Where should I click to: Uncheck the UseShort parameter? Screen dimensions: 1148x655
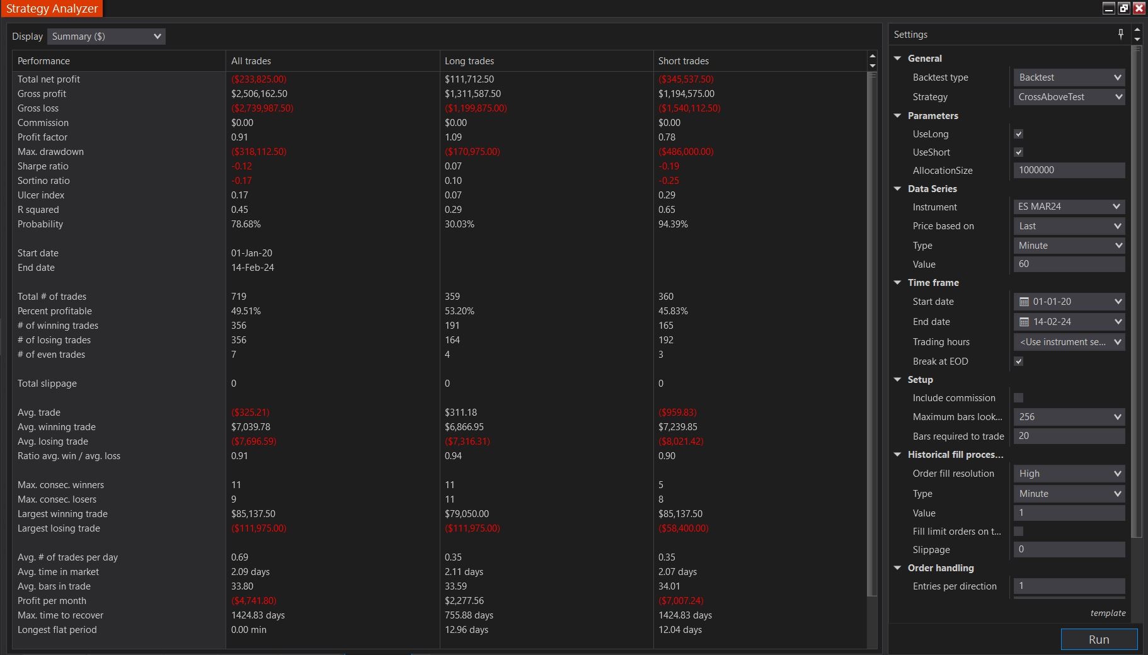[x=1018, y=152]
